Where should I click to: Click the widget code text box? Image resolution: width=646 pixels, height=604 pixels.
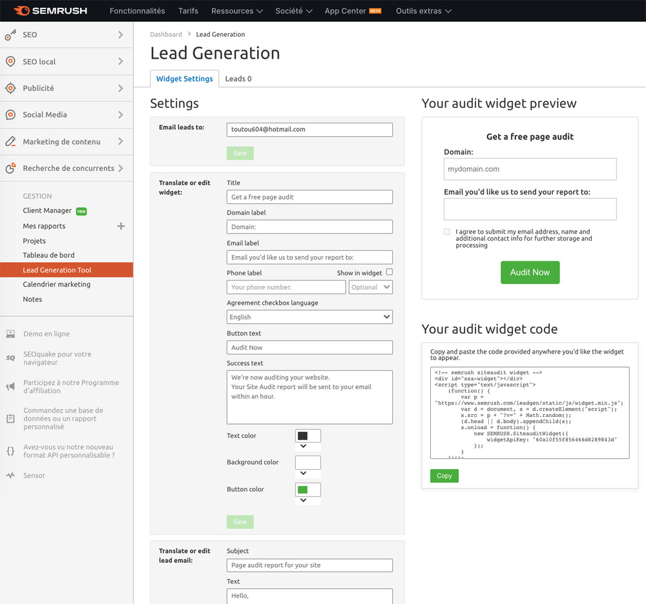[x=530, y=413]
